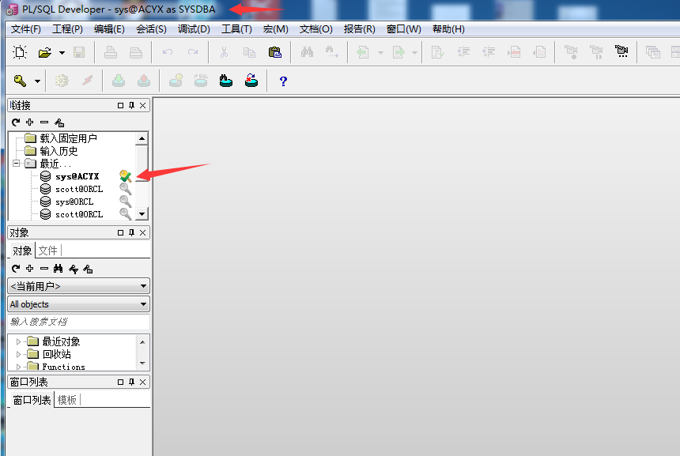Screen dimensions: 680x456
Task: Click the Indent selection toolbar icon
Action: (463, 52)
